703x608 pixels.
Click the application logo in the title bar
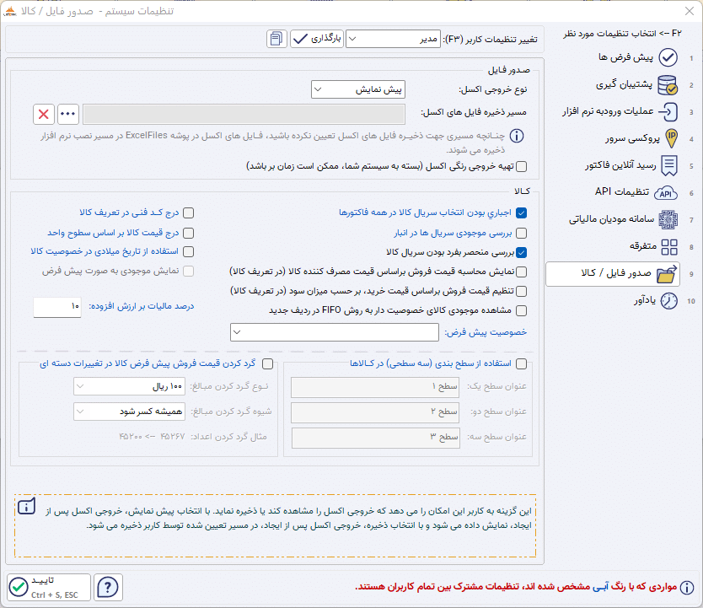click(9, 11)
